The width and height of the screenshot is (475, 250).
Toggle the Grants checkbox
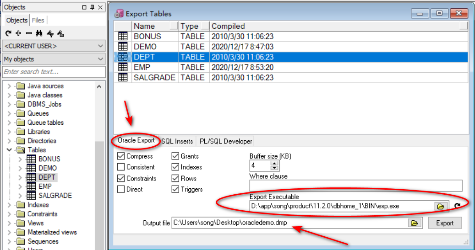[175, 156]
